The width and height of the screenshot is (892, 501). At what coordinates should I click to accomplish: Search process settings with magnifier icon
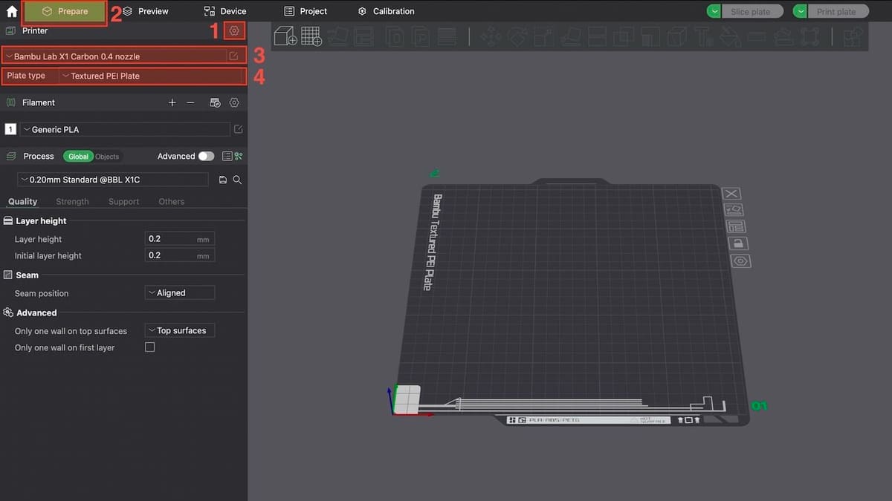(237, 180)
